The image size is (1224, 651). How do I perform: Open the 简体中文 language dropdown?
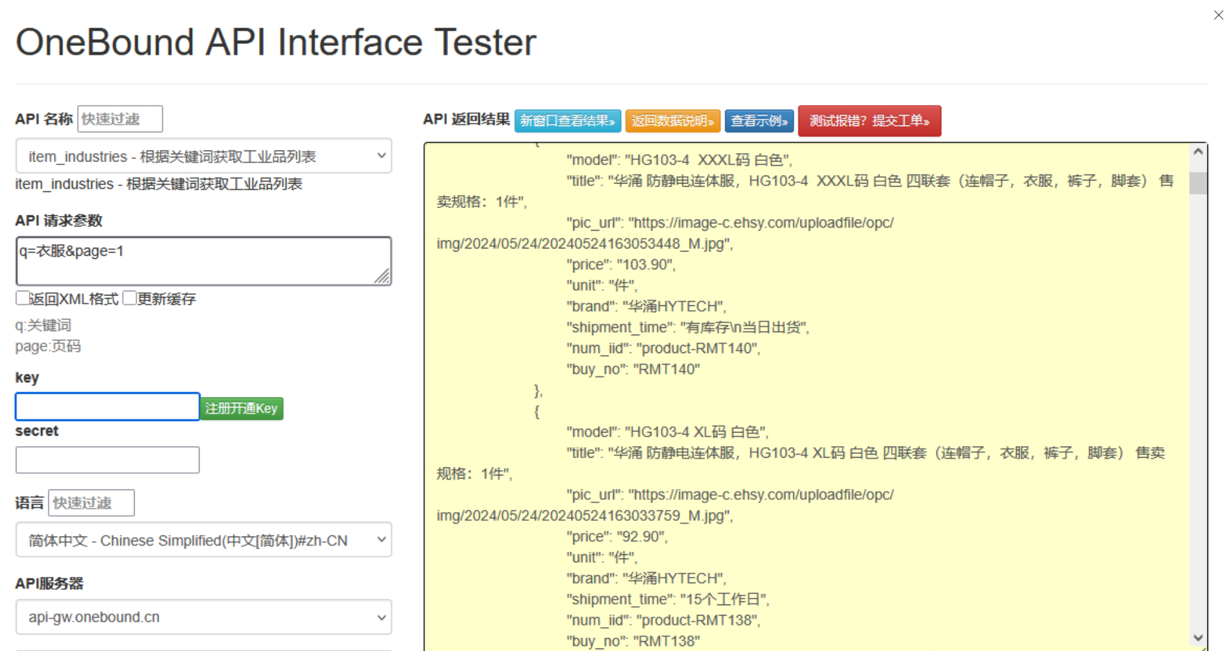(x=204, y=540)
